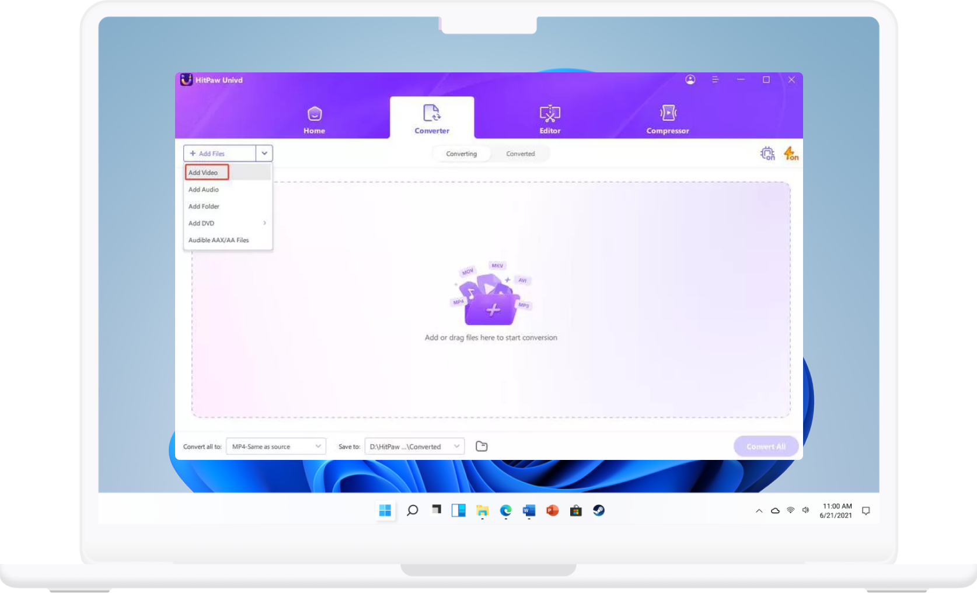Click the user account profile icon

[x=690, y=79]
